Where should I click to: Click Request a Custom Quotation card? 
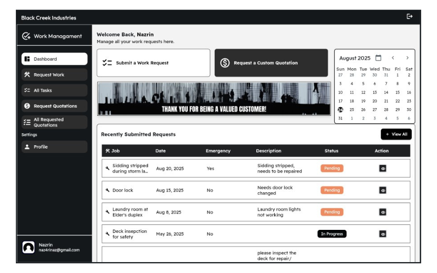pyautogui.click(x=271, y=63)
